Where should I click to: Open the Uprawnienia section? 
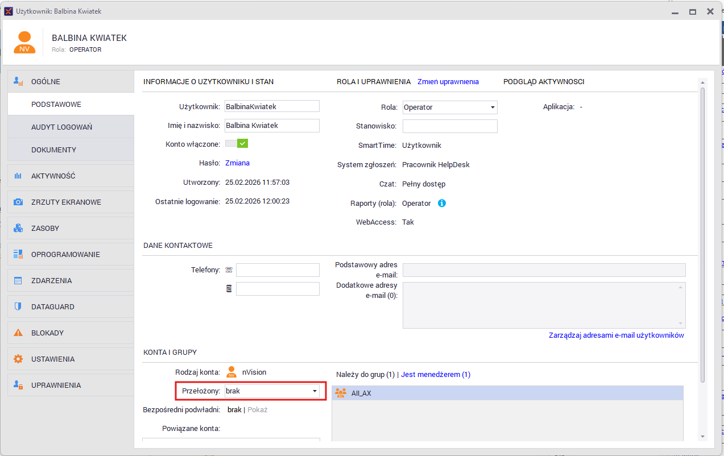[x=56, y=385]
